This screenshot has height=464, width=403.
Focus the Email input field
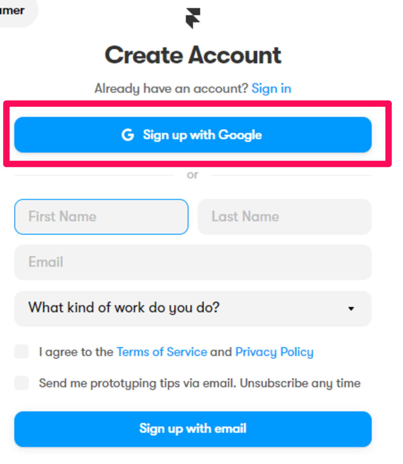click(193, 262)
